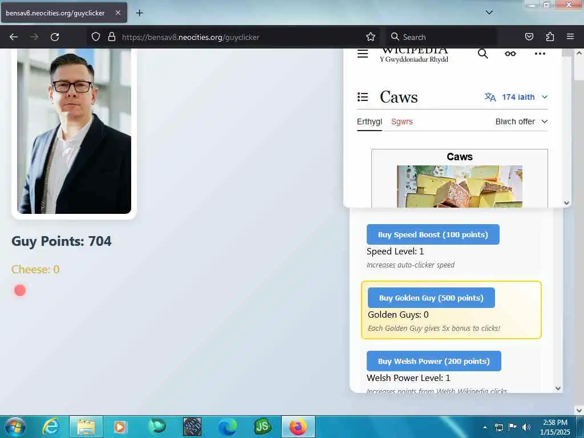Viewport: 584px width, 438px height.
Task: Open Wicipedia more options ellipsis
Action: (540, 54)
